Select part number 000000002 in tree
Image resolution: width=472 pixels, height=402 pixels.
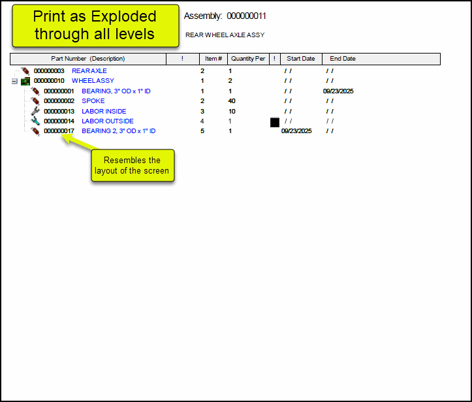coord(59,101)
